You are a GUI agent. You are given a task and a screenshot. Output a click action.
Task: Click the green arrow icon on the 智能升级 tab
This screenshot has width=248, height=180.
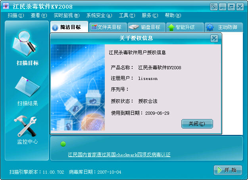click(x=171, y=28)
